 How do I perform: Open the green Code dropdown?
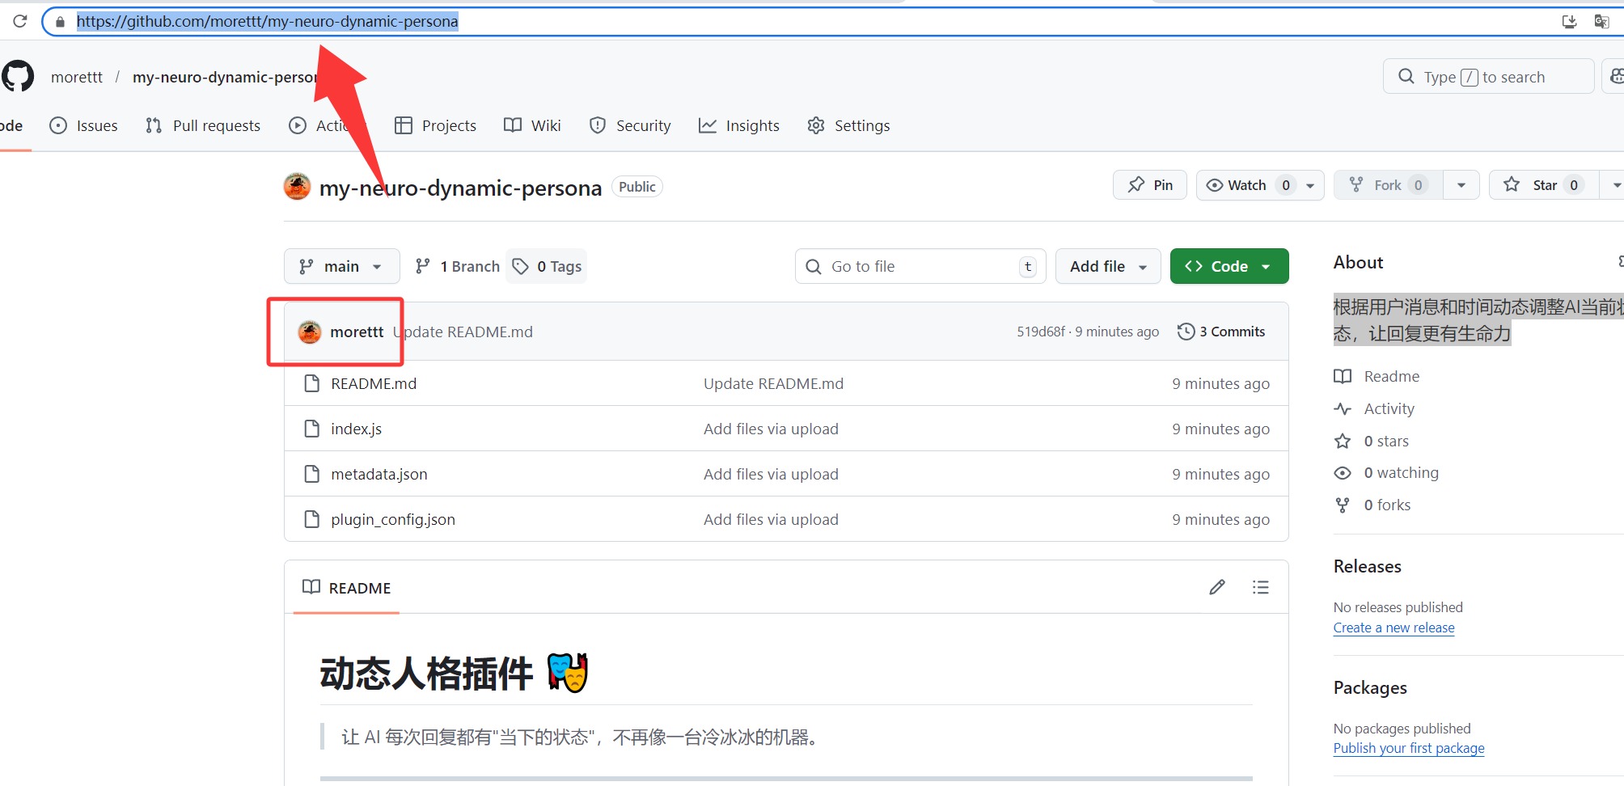click(1229, 266)
